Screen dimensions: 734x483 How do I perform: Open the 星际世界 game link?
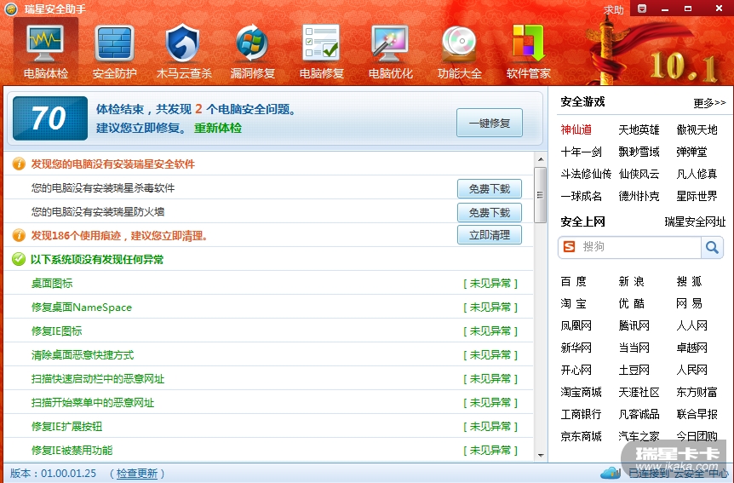(697, 196)
